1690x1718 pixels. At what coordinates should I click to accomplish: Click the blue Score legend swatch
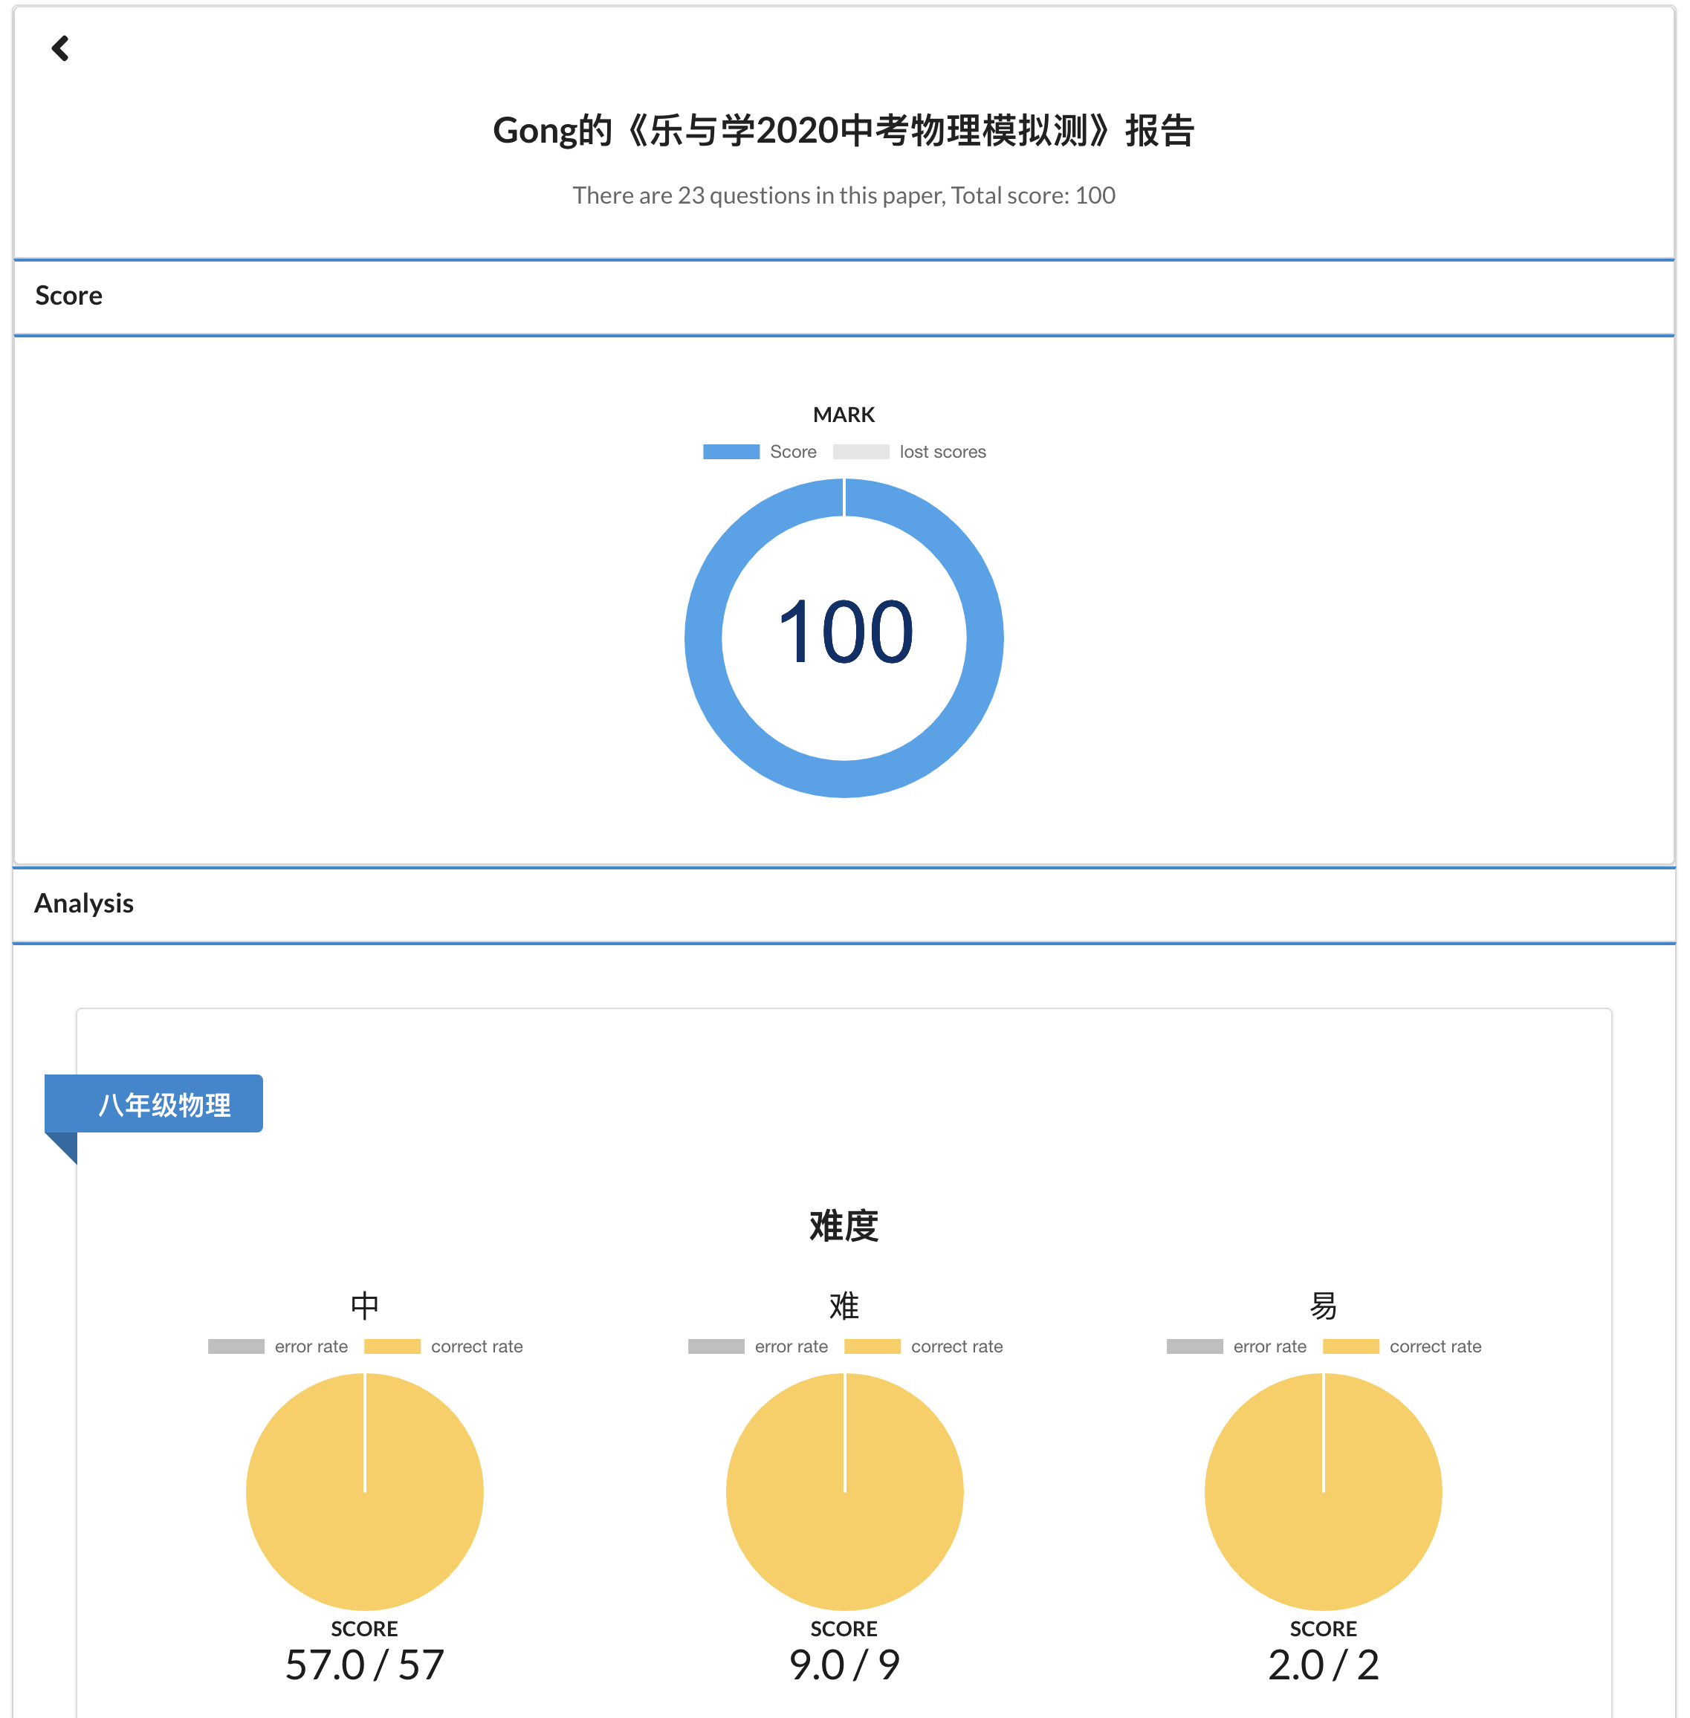731,452
